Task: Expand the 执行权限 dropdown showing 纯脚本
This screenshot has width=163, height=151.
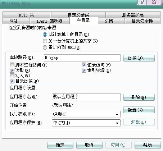Action: pos(86,114)
